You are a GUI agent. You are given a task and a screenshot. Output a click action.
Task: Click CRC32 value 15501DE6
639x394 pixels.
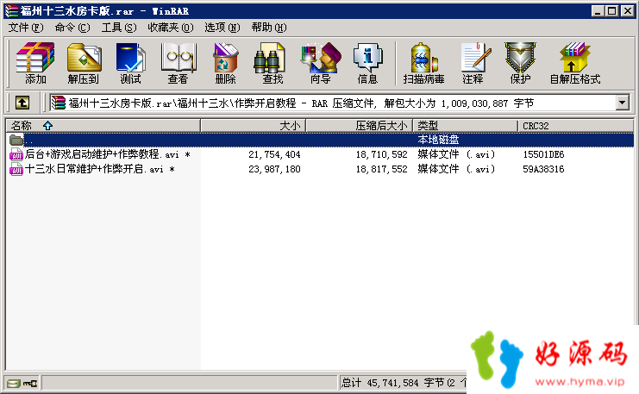[543, 155]
